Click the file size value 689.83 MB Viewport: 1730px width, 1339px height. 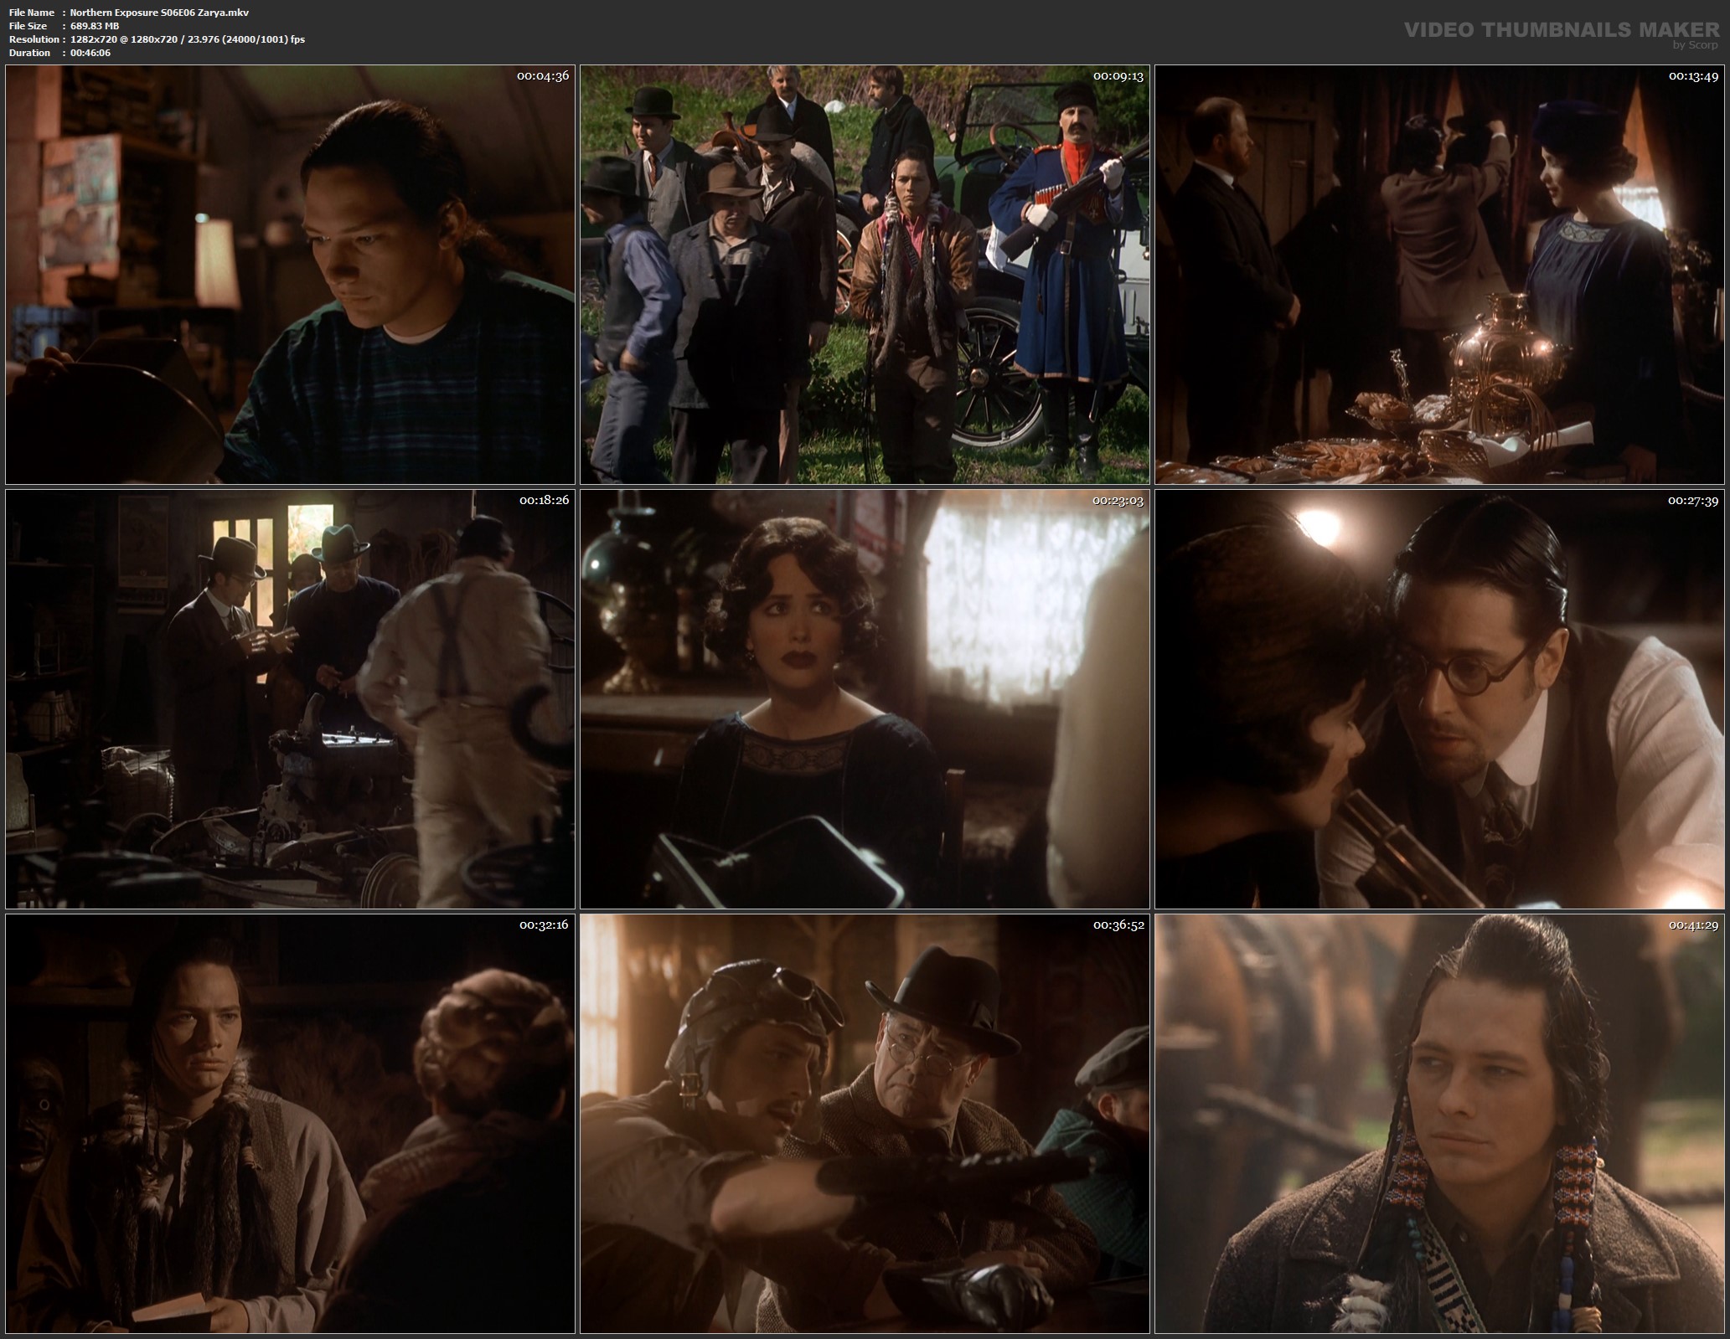95,26
